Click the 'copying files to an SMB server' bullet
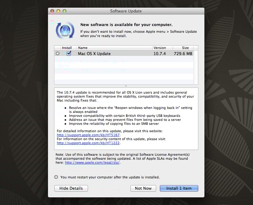Image resolution: width=253 pixels, height=205 pixels. pyautogui.click(x=114, y=124)
